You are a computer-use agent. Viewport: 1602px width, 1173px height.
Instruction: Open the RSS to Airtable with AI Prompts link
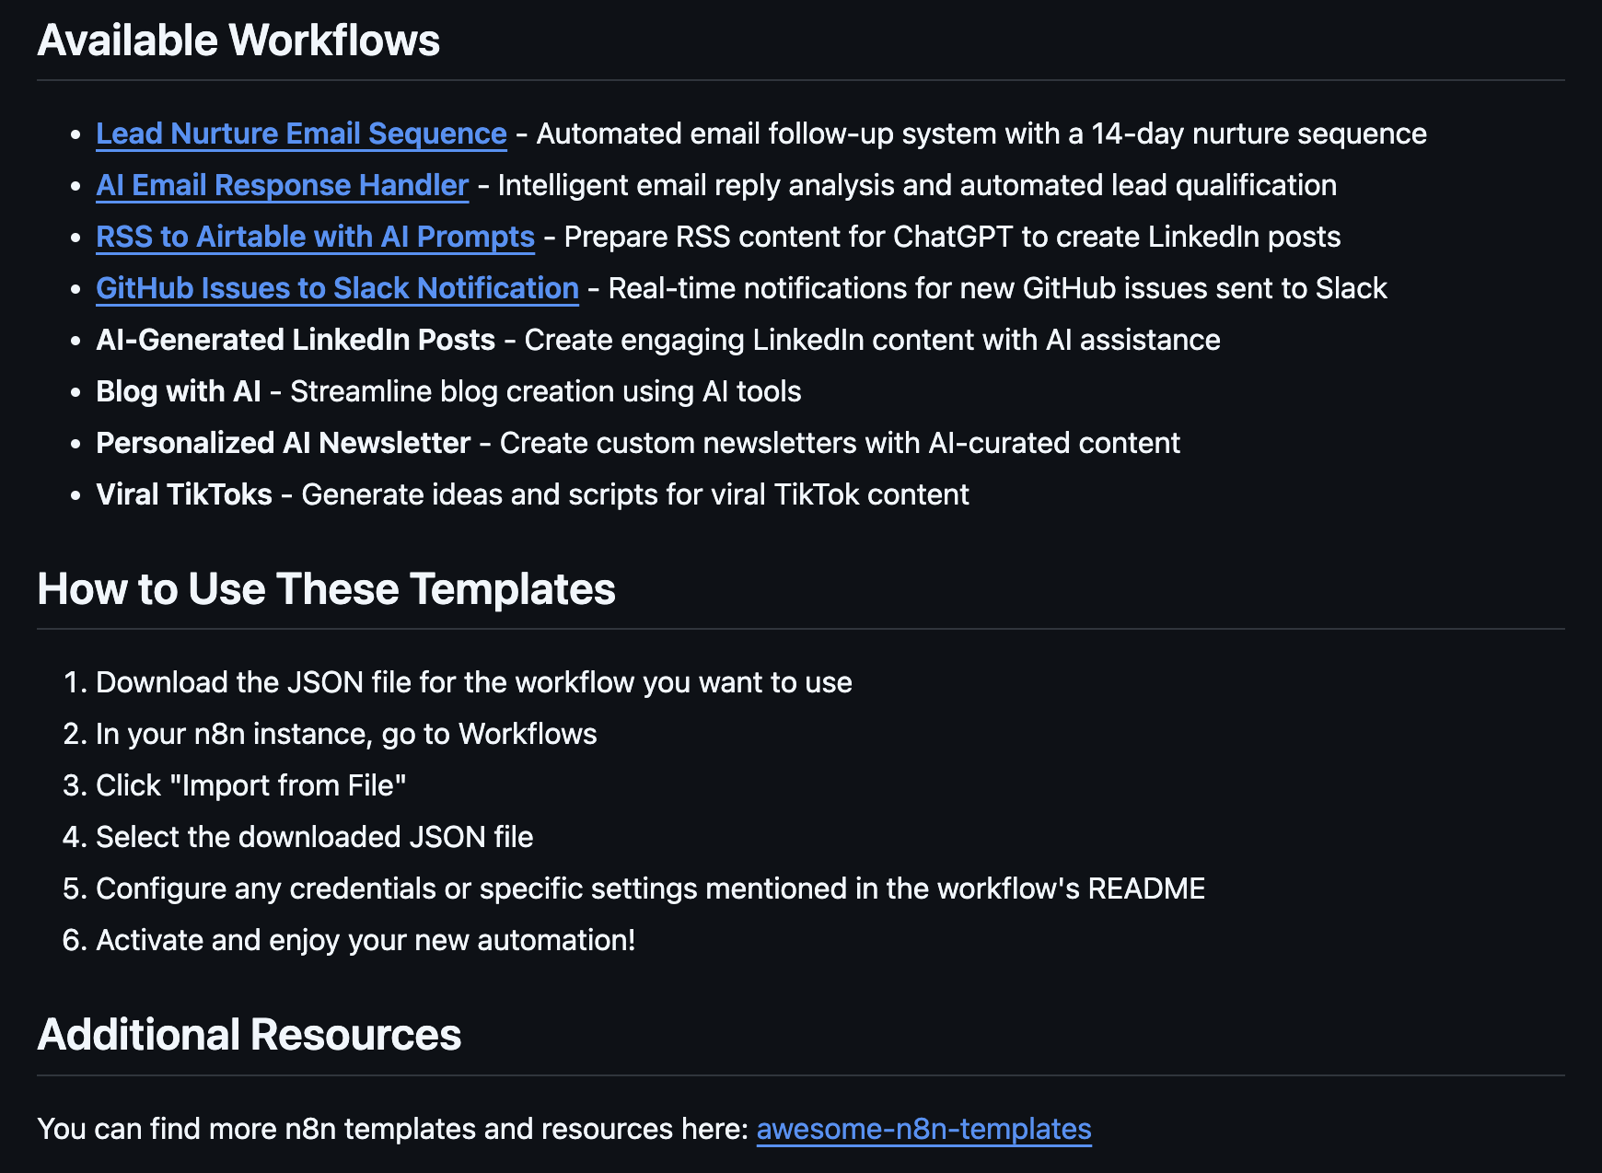(314, 237)
